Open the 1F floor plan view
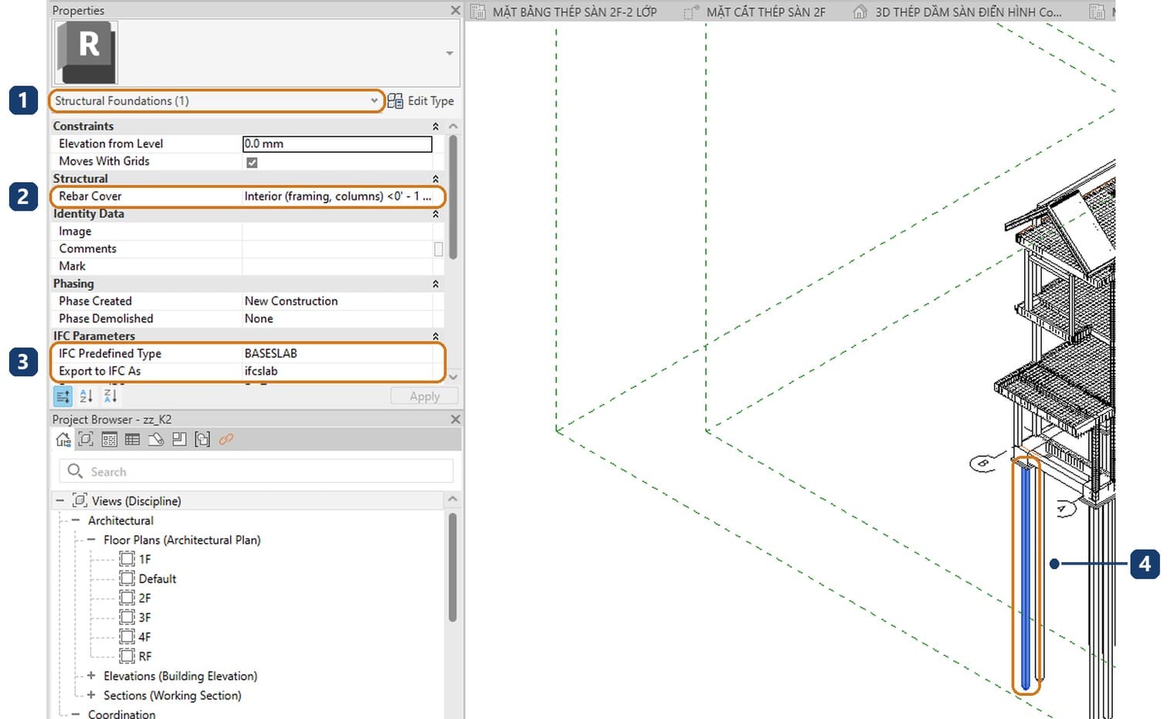 pyautogui.click(x=145, y=559)
